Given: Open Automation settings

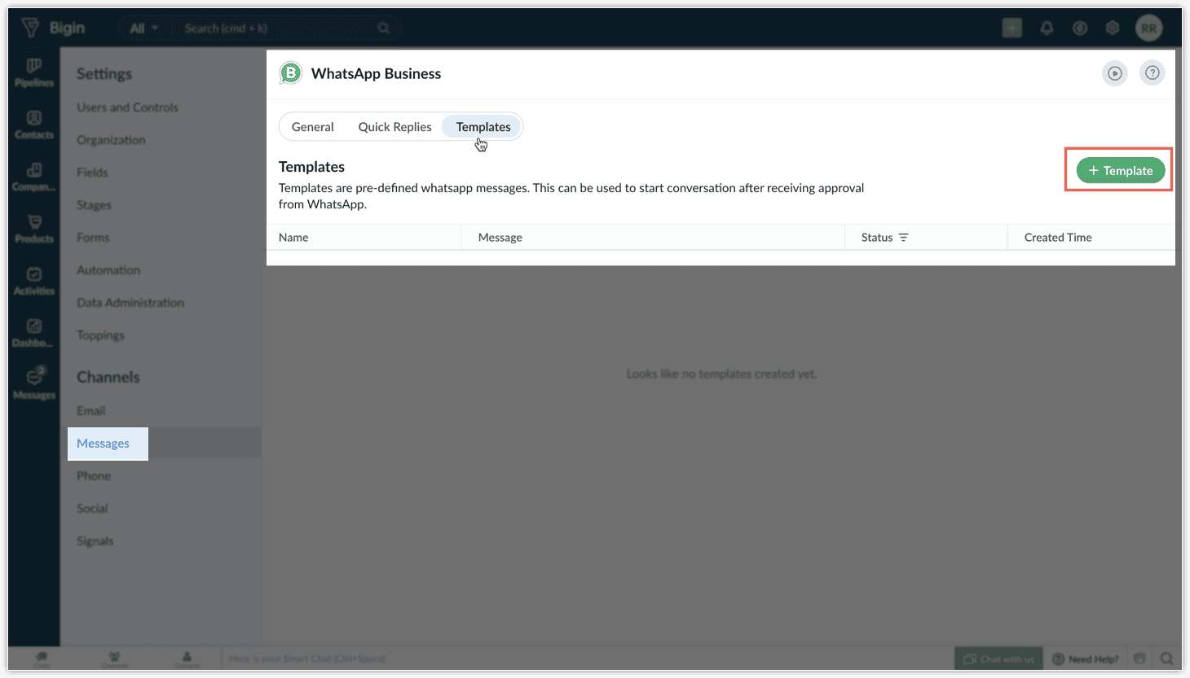Looking at the screenshot, I should pyautogui.click(x=108, y=270).
